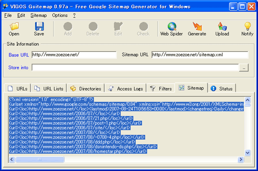Viewport: 258px width, 171px height.
Task: Click the horizontal scrollbar right arrow
Action: (x=241, y=159)
